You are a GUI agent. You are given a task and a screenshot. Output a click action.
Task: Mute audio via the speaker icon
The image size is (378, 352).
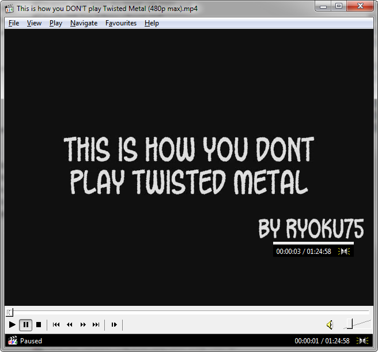(330, 325)
